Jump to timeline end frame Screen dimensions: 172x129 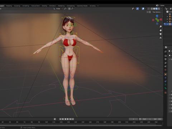click(x=73, y=119)
